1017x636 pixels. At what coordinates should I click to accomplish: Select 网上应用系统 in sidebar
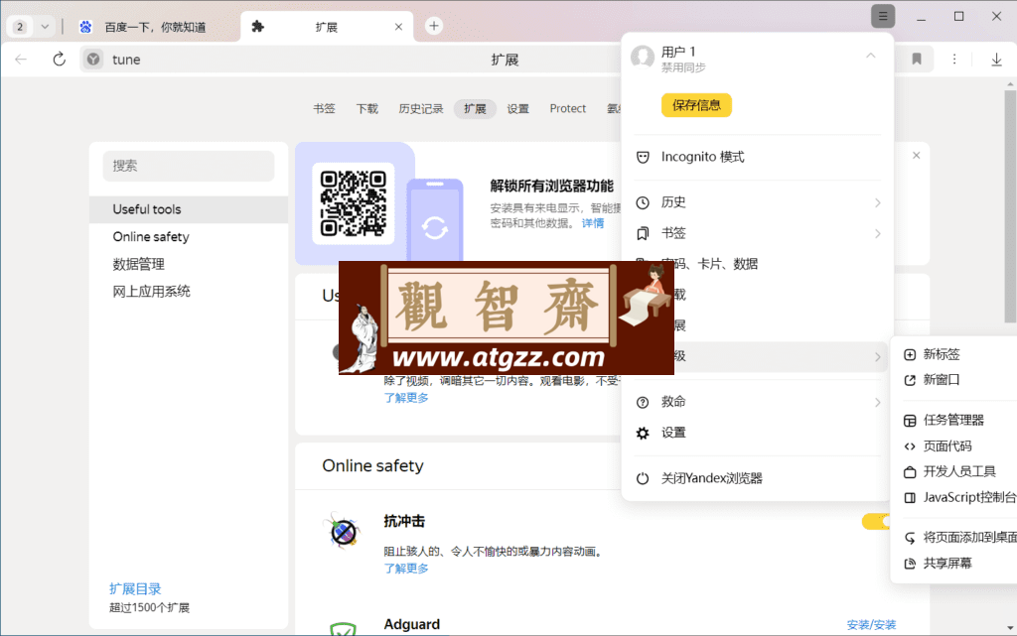188,291
